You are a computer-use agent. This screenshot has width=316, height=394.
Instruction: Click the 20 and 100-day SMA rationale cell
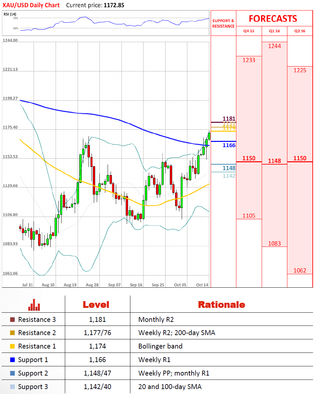coord(170,387)
